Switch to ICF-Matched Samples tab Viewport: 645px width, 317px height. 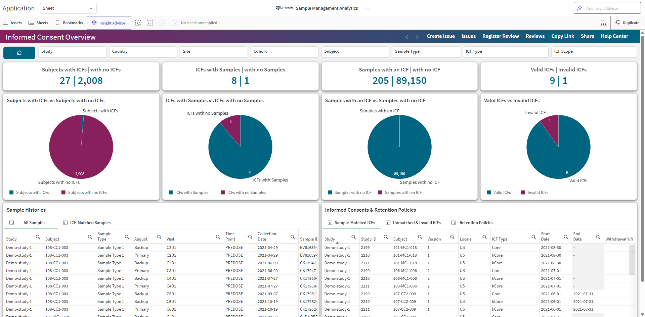(87, 223)
